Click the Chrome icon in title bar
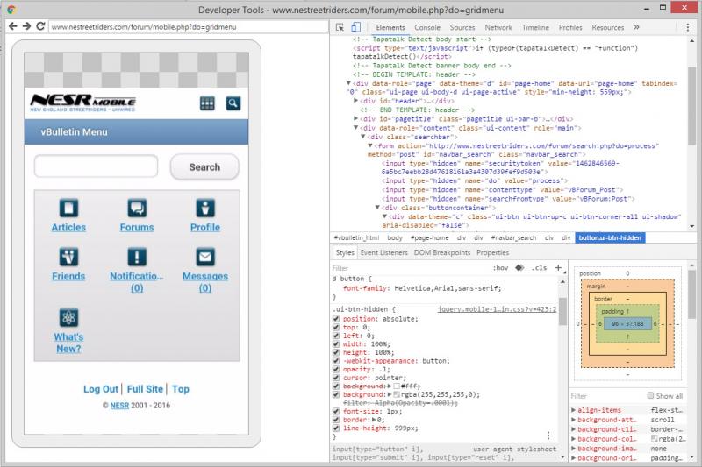 point(11,9)
